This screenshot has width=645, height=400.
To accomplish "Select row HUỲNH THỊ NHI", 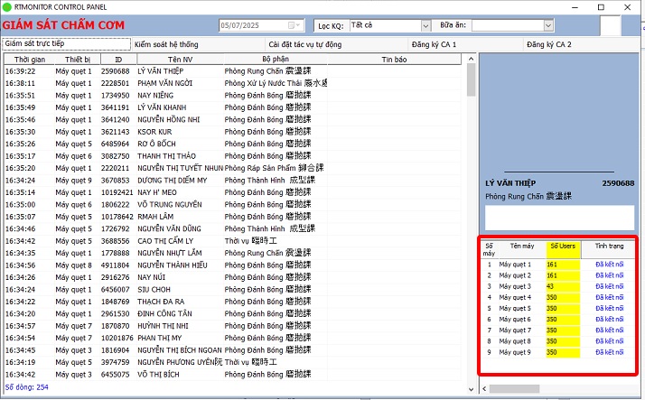I will [233, 326].
